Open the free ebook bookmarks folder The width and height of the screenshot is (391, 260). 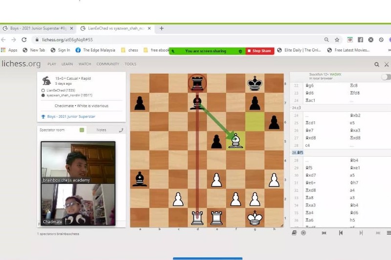tap(156, 50)
